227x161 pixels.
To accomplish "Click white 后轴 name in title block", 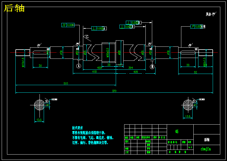I will pos(207,140).
